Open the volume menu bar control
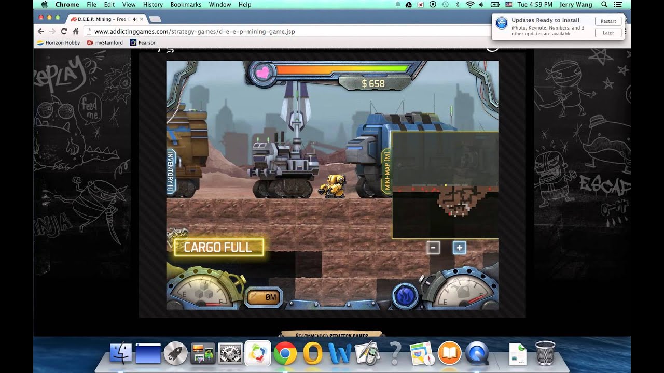 (x=482, y=5)
